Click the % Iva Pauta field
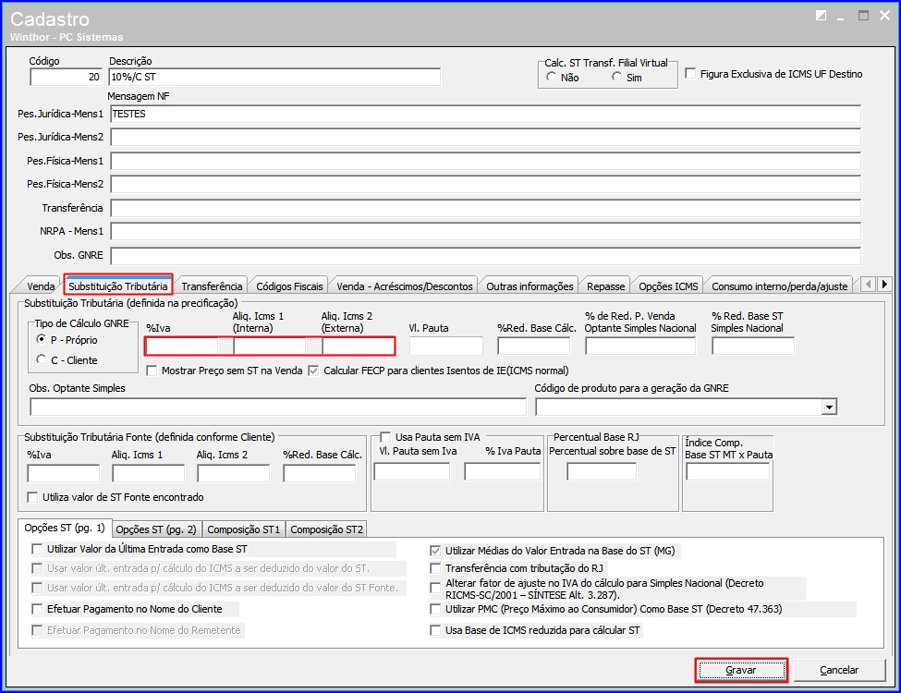The image size is (901, 693). tap(502, 471)
